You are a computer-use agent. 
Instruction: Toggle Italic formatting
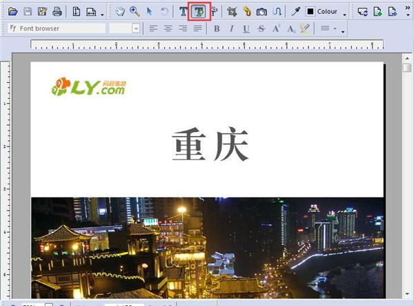coord(232,28)
